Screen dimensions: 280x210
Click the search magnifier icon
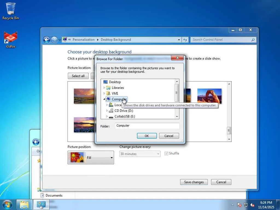(x=253, y=40)
